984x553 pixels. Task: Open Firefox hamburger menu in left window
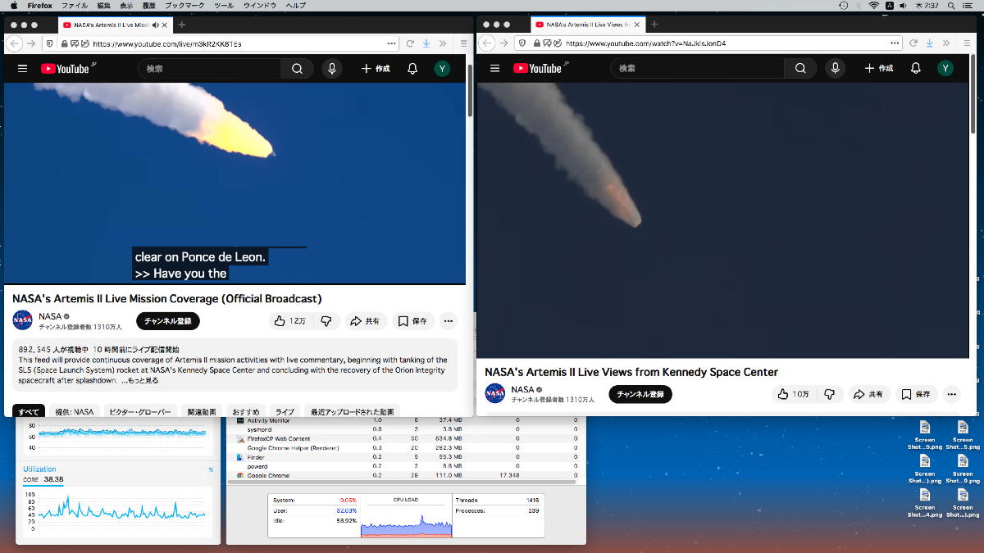[463, 43]
